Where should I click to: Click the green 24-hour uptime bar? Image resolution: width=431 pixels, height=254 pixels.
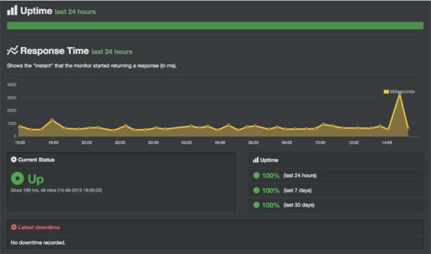[x=215, y=26]
